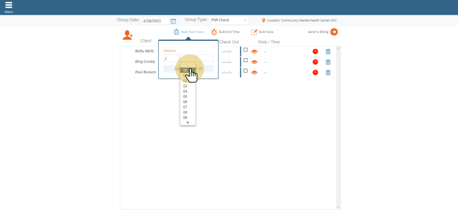The width and height of the screenshot is (458, 211).
Task: Open the Group Date calendar picker
Action: point(173,21)
